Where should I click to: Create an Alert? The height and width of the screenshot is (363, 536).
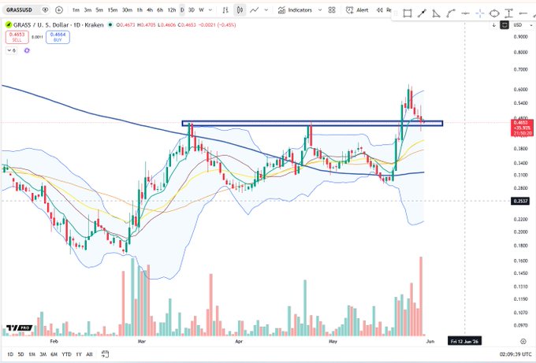(357, 10)
